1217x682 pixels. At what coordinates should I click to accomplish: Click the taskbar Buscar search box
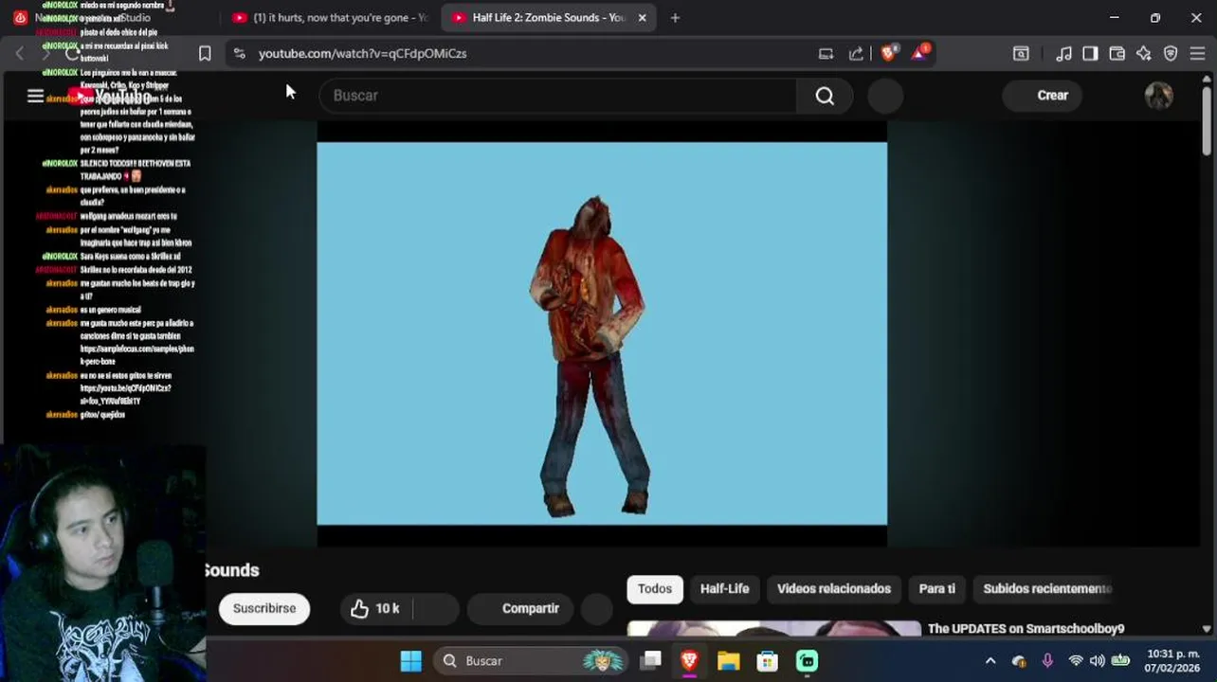(532, 661)
